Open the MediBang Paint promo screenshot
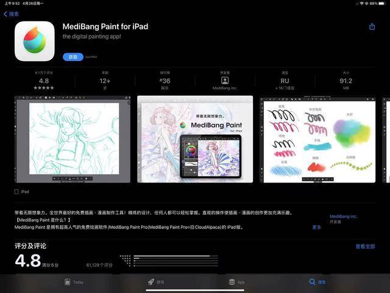 pos(195,139)
